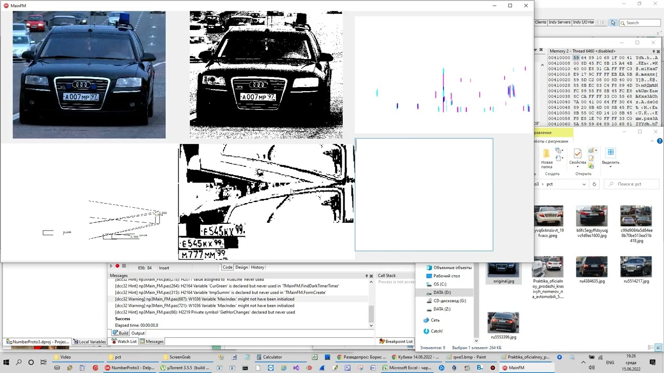
Task: Select CD-дисковод (G:) in Explorer tree
Action: 449,301
